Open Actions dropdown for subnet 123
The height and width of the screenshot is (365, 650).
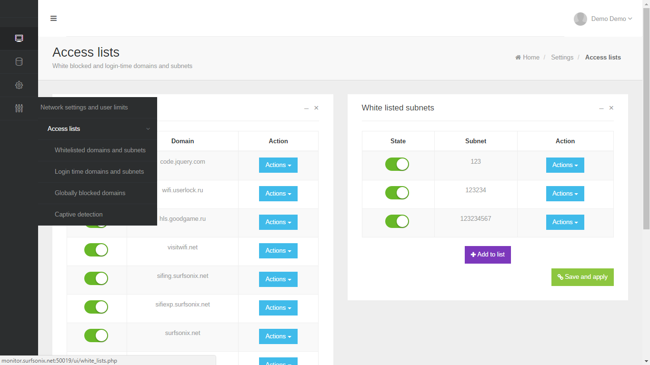(565, 165)
